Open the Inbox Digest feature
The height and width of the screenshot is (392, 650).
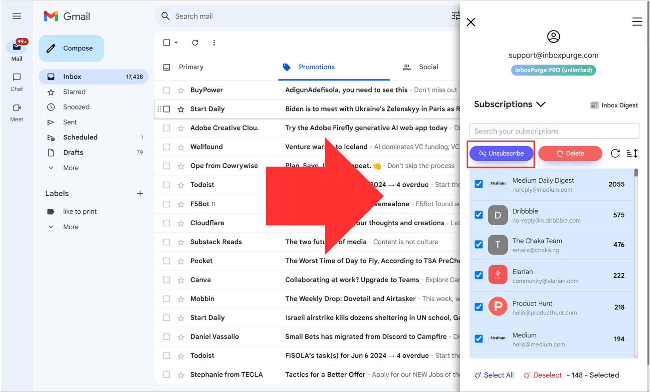(x=614, y=105)
